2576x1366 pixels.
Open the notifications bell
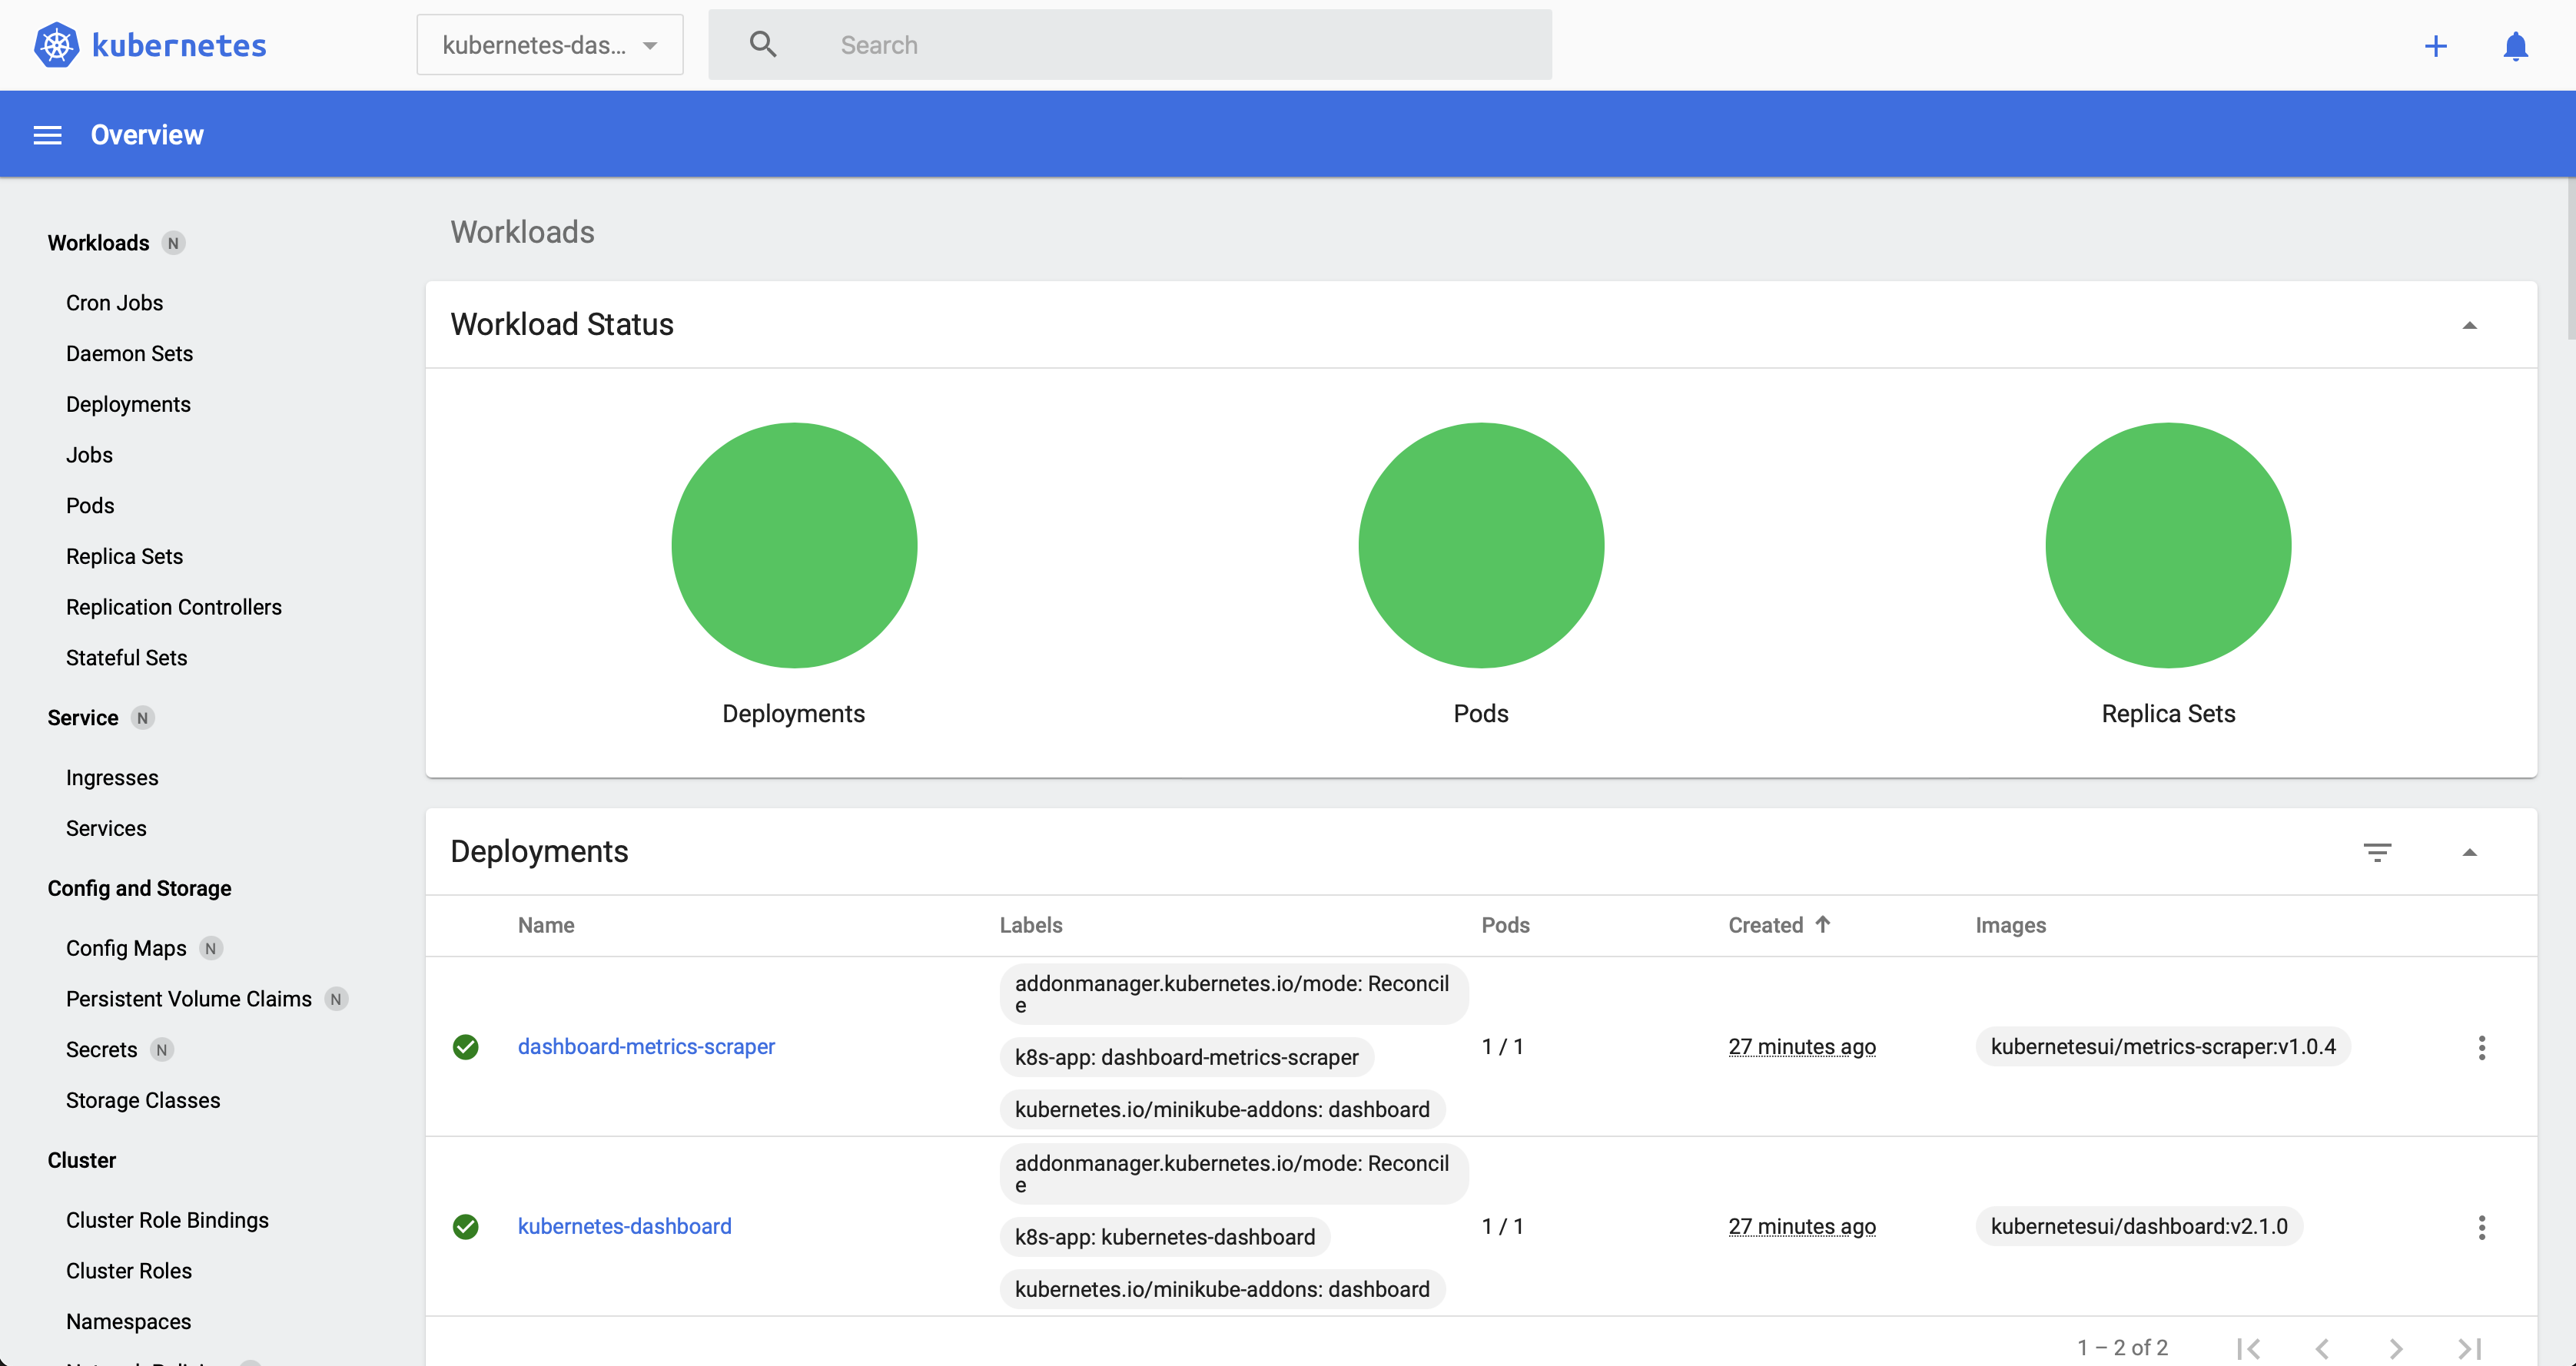(x=2515, y=46)
